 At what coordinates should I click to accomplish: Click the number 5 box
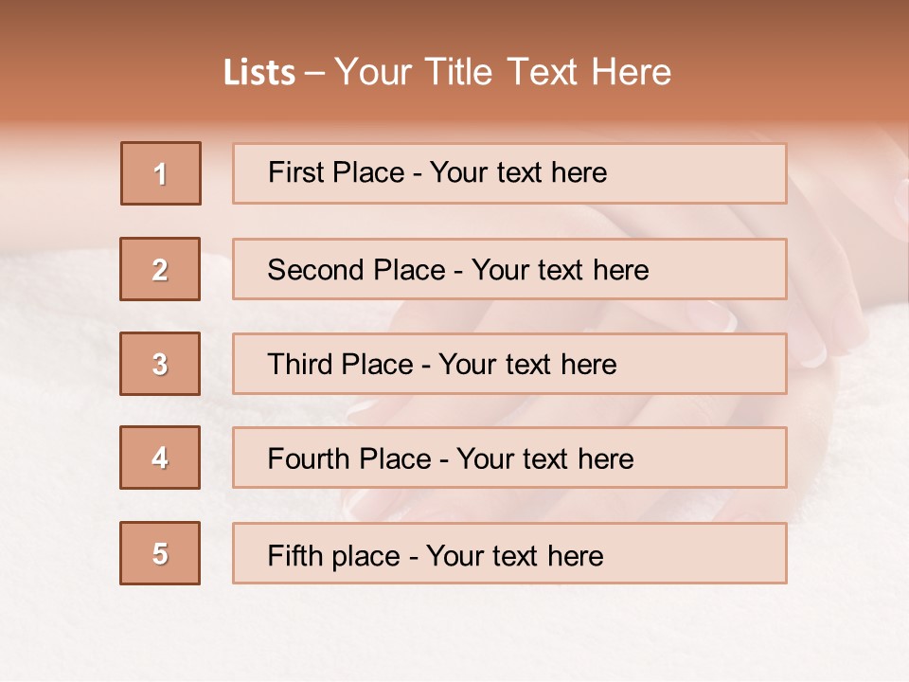(160, 553)
